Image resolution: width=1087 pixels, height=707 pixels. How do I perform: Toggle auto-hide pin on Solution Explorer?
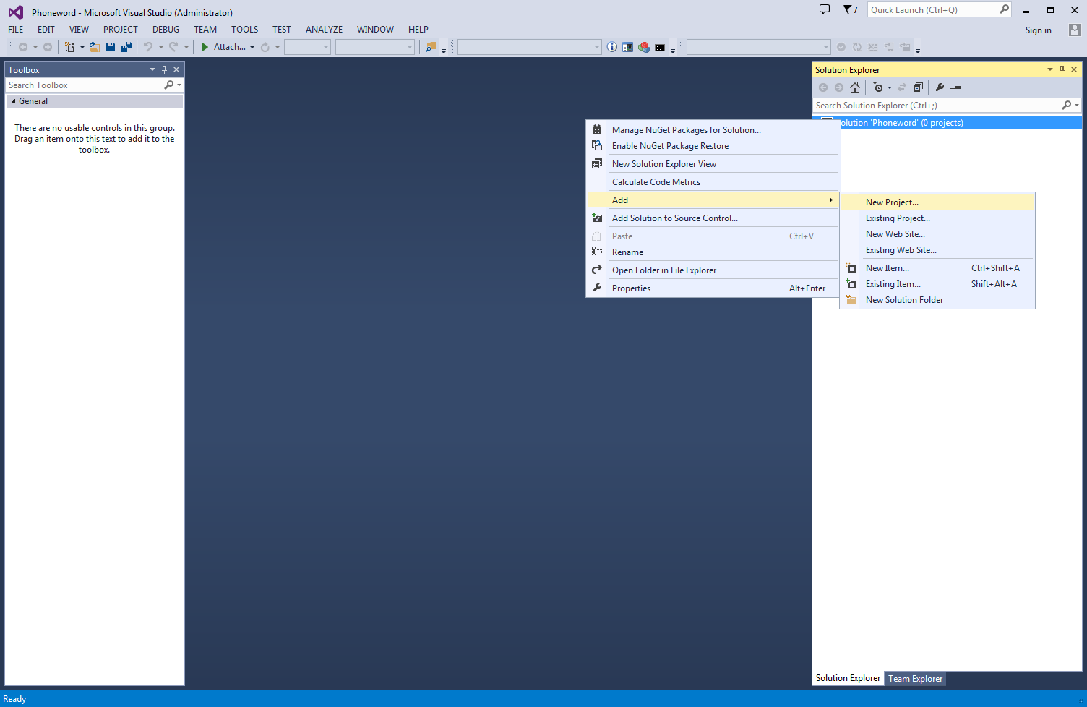click(x=1062, y=69)
